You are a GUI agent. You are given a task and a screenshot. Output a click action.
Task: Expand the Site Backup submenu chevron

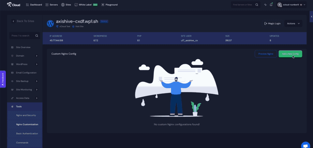(x=37, y=81)
